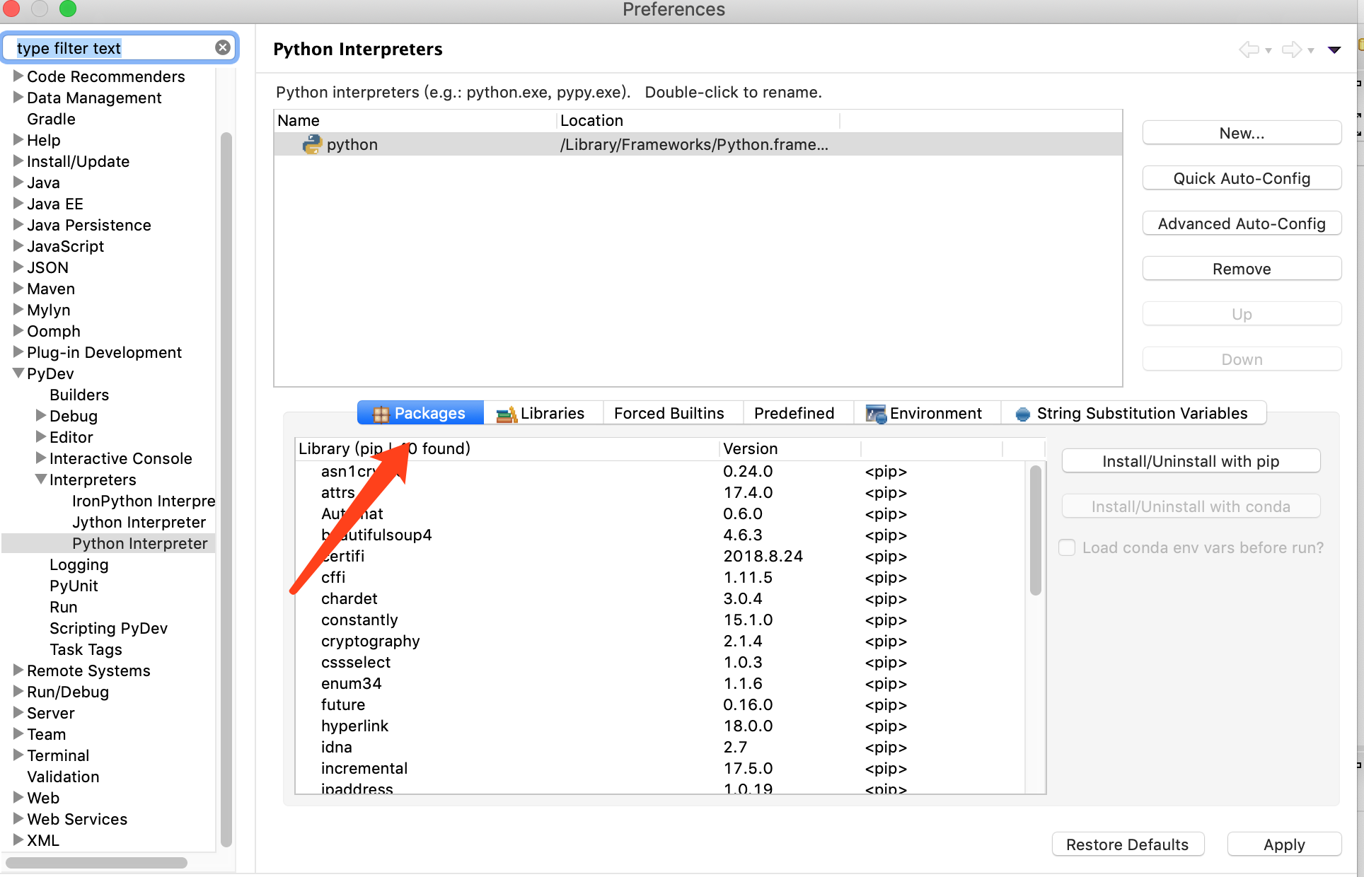Viewport: 1364px width, 877px height.
Task: Open the preferences view menu triangle
Action: click(1334, 50)
